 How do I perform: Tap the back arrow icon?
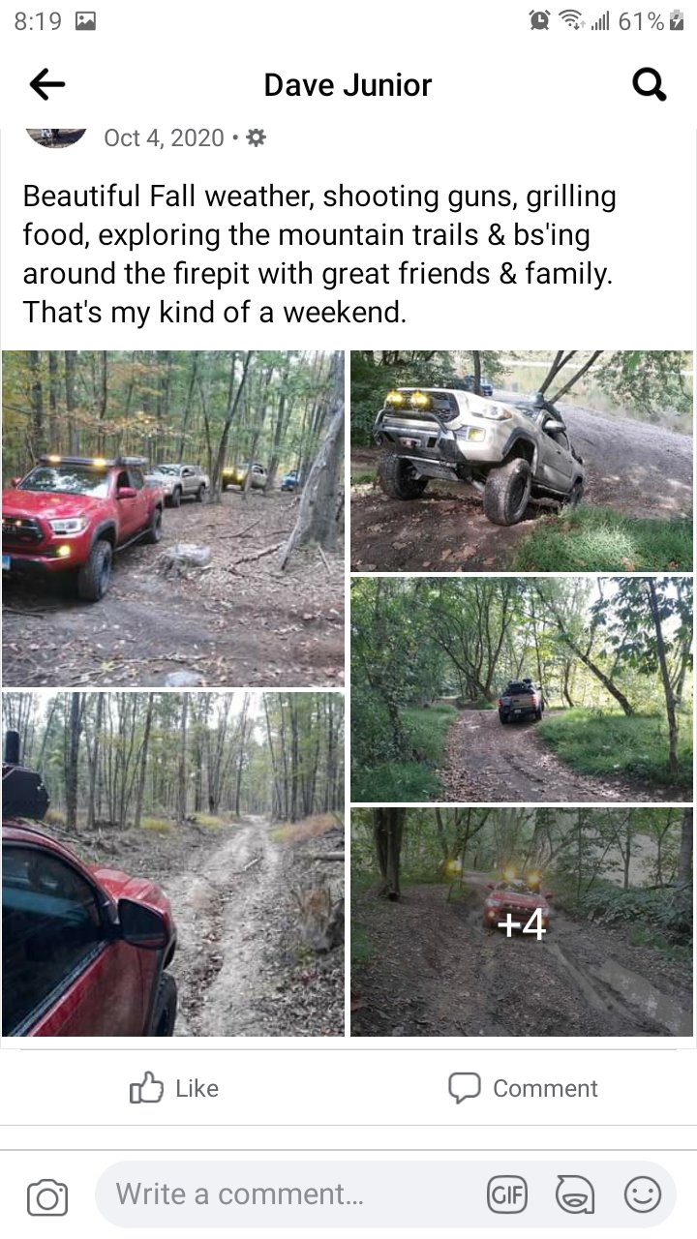46,85
